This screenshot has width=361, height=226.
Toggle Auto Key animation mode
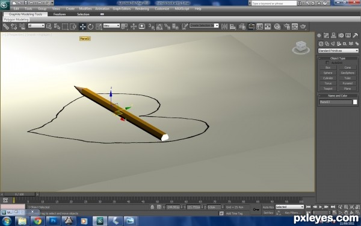point(268,207)
